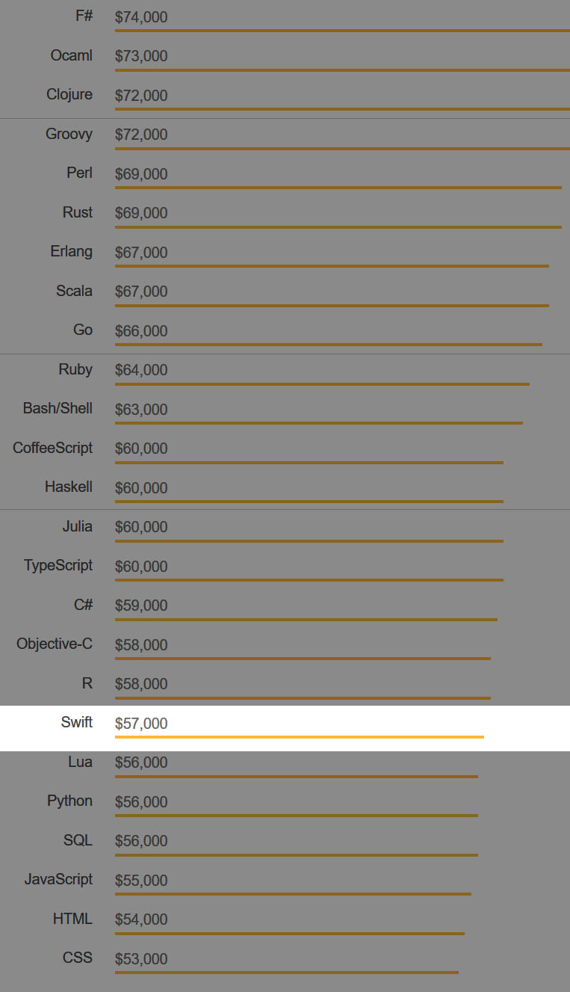Click the CoffeeScript language label
This screenshot has width=570, height=992.
52,448
